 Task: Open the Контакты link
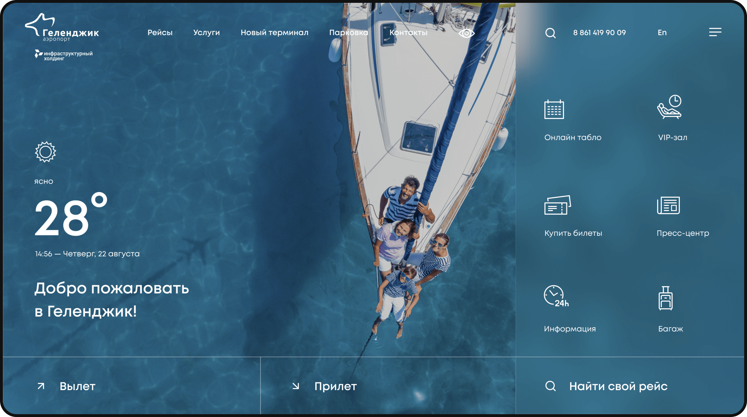[408, 32]
